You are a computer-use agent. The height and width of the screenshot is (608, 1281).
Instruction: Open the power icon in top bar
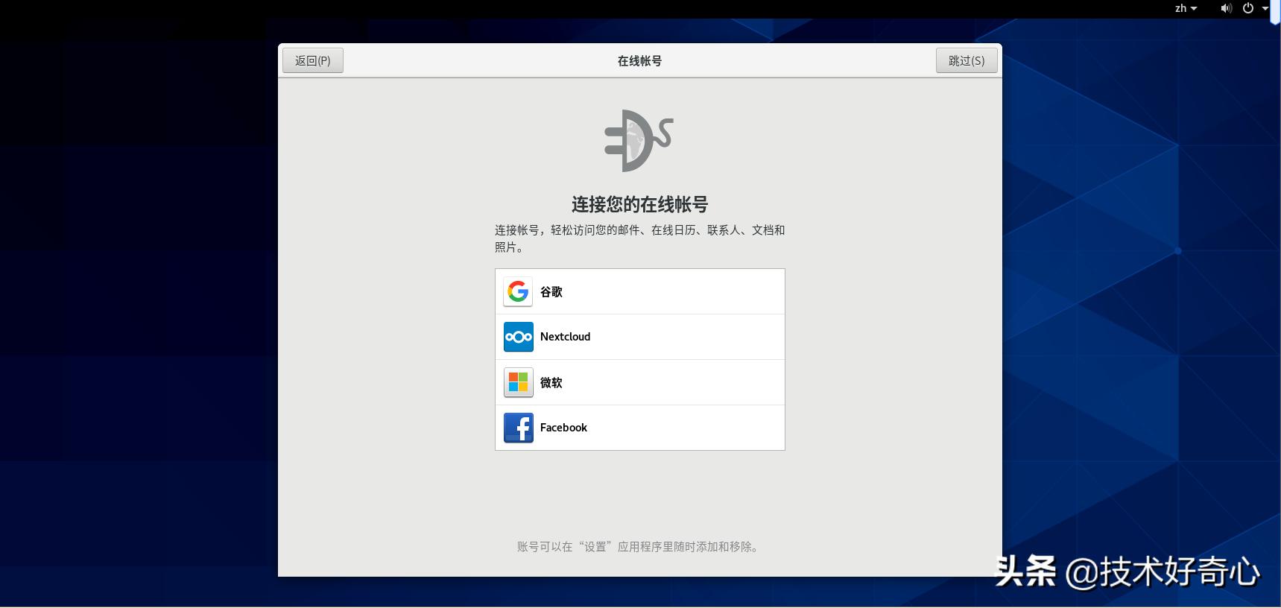pyautogui.click(x=1248, y=8)
